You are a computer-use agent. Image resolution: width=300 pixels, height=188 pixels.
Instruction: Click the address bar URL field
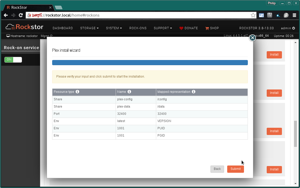141,15
